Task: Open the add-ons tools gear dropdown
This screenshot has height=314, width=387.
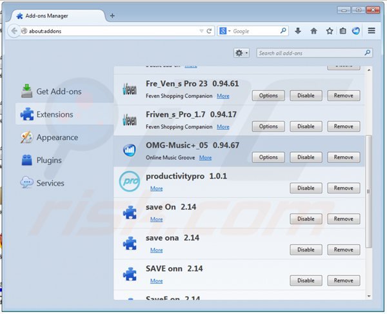Action: [x=242, y=53]
